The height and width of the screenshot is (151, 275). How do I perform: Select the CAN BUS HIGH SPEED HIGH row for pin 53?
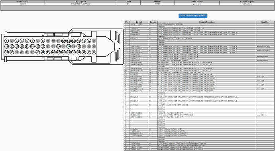(x=199, y=147)
